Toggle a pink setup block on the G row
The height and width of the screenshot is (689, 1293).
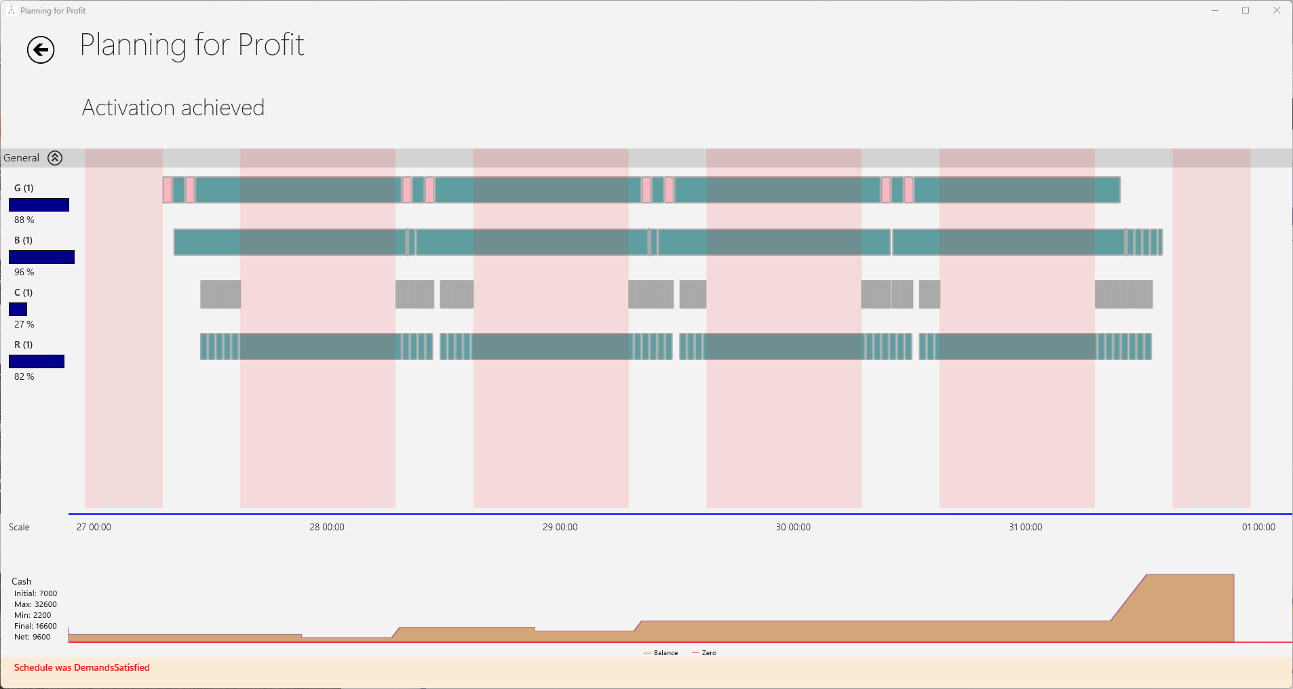[167, 191]
